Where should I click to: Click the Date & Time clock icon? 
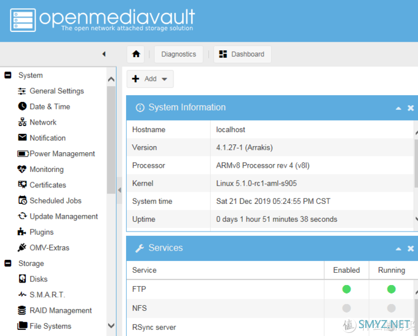(x=22, y=106)
